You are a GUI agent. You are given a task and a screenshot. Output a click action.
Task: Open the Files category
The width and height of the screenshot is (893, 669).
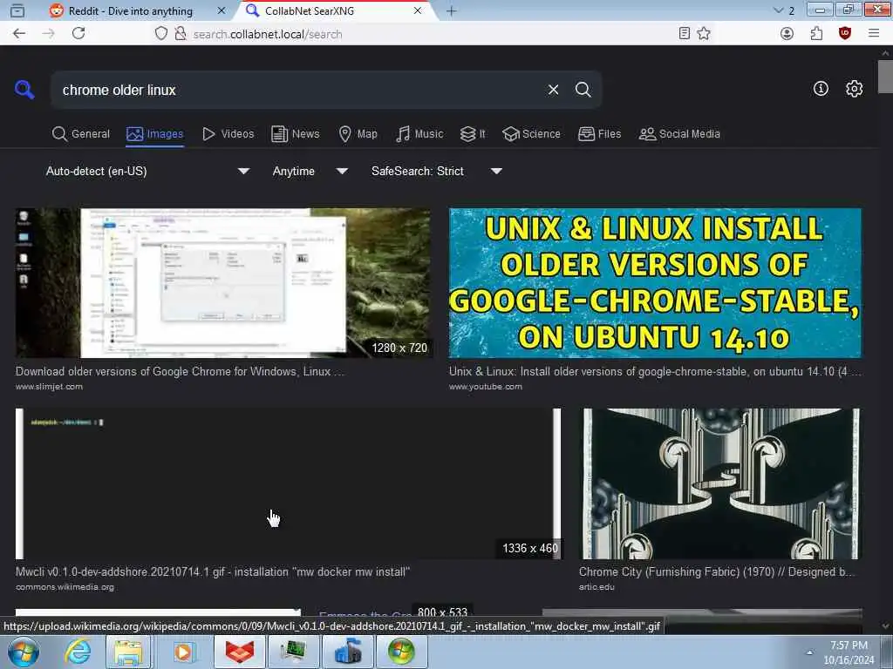(x=599, y=133)
